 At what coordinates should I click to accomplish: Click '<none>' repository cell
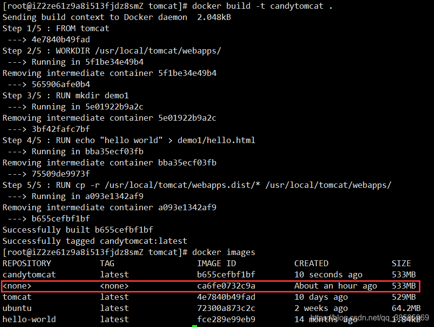pos(17,286)
